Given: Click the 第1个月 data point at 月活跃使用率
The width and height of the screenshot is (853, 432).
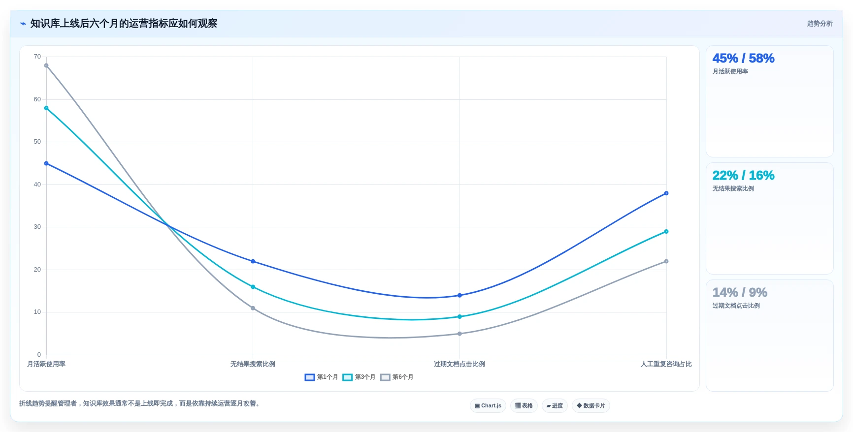Looking at the screenshot, I should pyautogui.click(x=46, y=163).
